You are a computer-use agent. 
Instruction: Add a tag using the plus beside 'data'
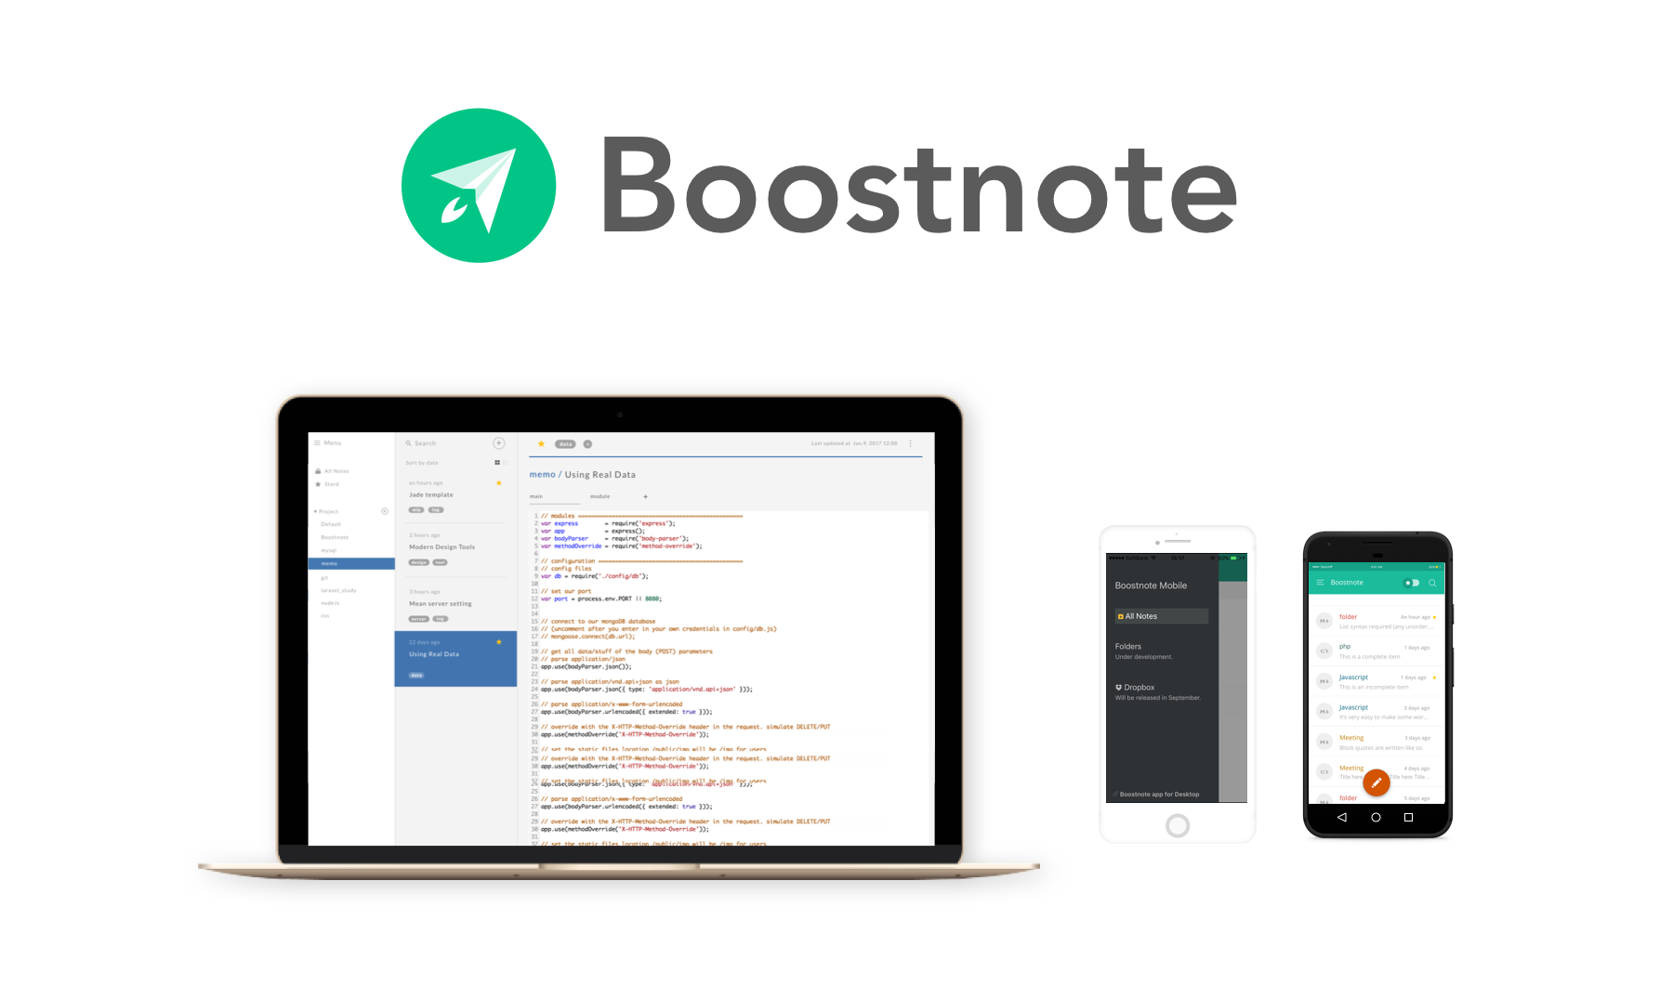[x=587, y=444]
